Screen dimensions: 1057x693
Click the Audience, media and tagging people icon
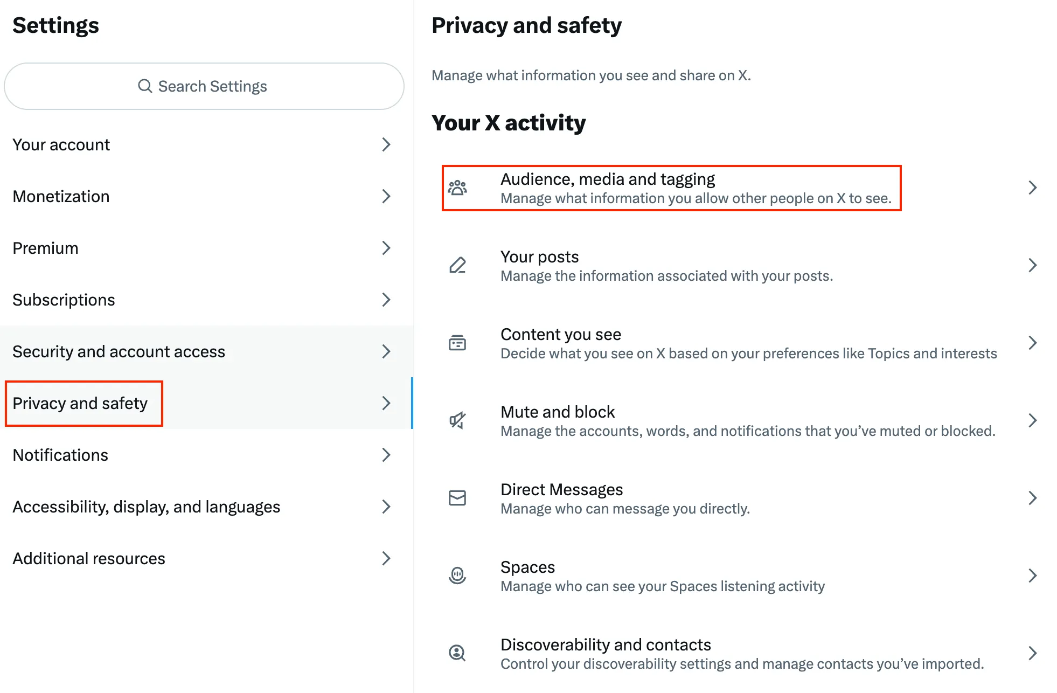click(x=457, y=188)
